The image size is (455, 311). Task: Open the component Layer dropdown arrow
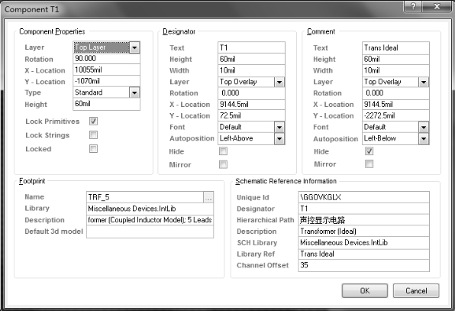pyautogui.click(x=134, y=47)
